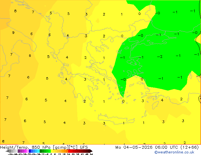201x155 pixels.
Task: Click the dark purple legend swatch
Action: pos(19,151)
